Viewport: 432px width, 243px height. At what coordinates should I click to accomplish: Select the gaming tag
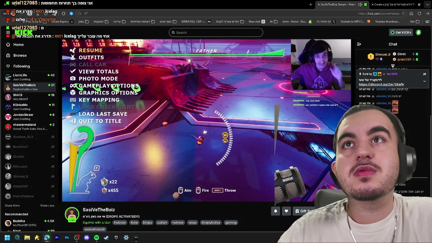(231, 222)
